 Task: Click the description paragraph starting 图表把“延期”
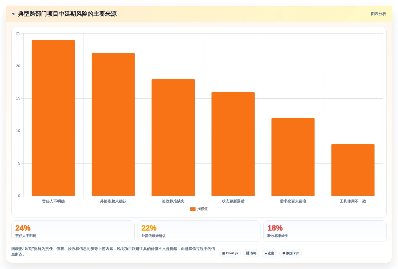tap(113, 252)
